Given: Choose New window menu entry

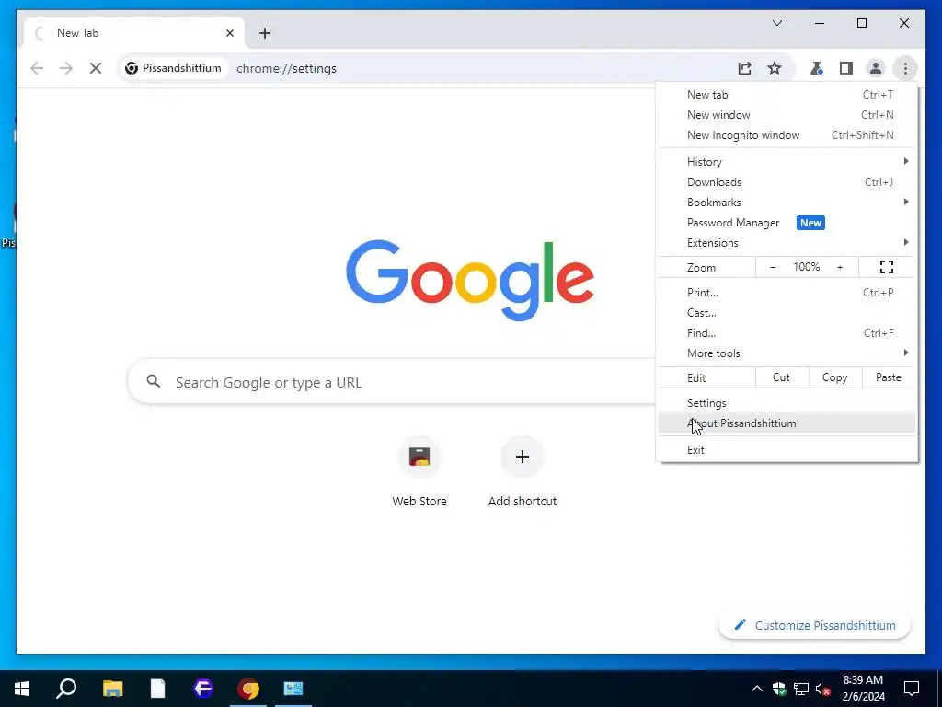Looking at the screenshot, I should pos(787,115).
